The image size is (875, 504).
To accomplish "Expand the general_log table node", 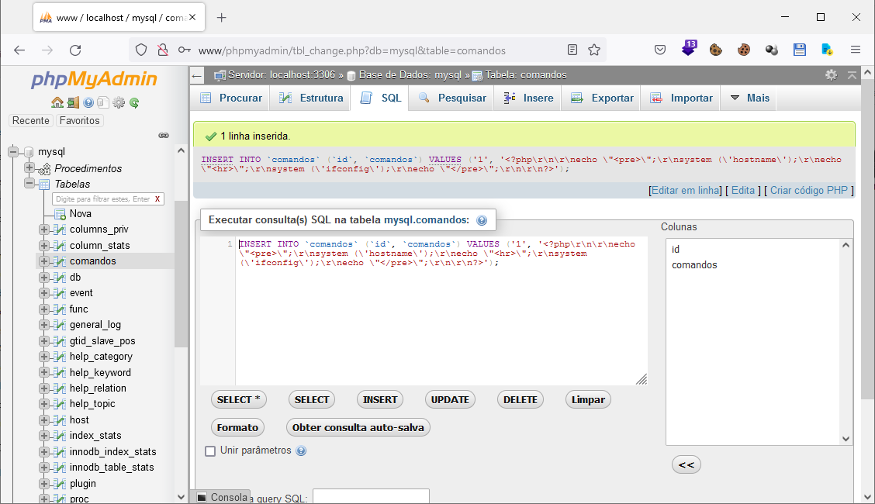I will pyautogui.click(x=44, y=324).
